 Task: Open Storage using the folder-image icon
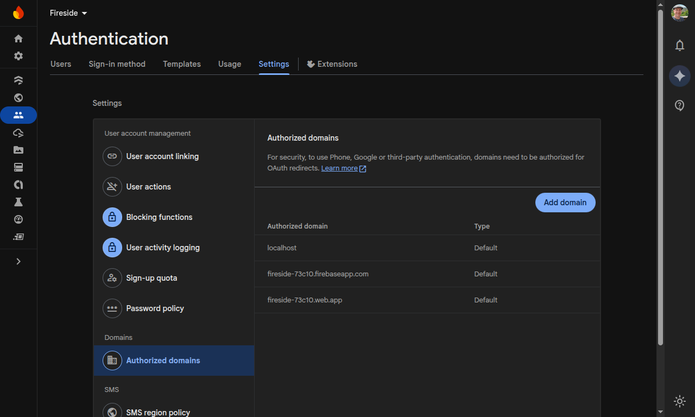pos(18,150)
